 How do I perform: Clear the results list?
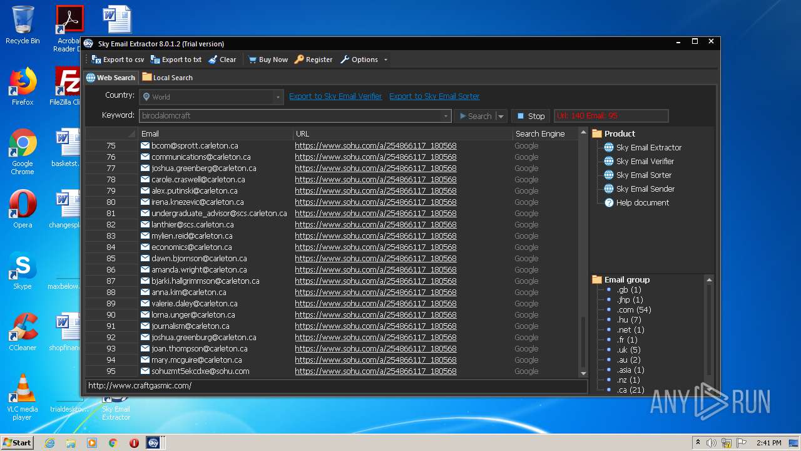(222, 60)
